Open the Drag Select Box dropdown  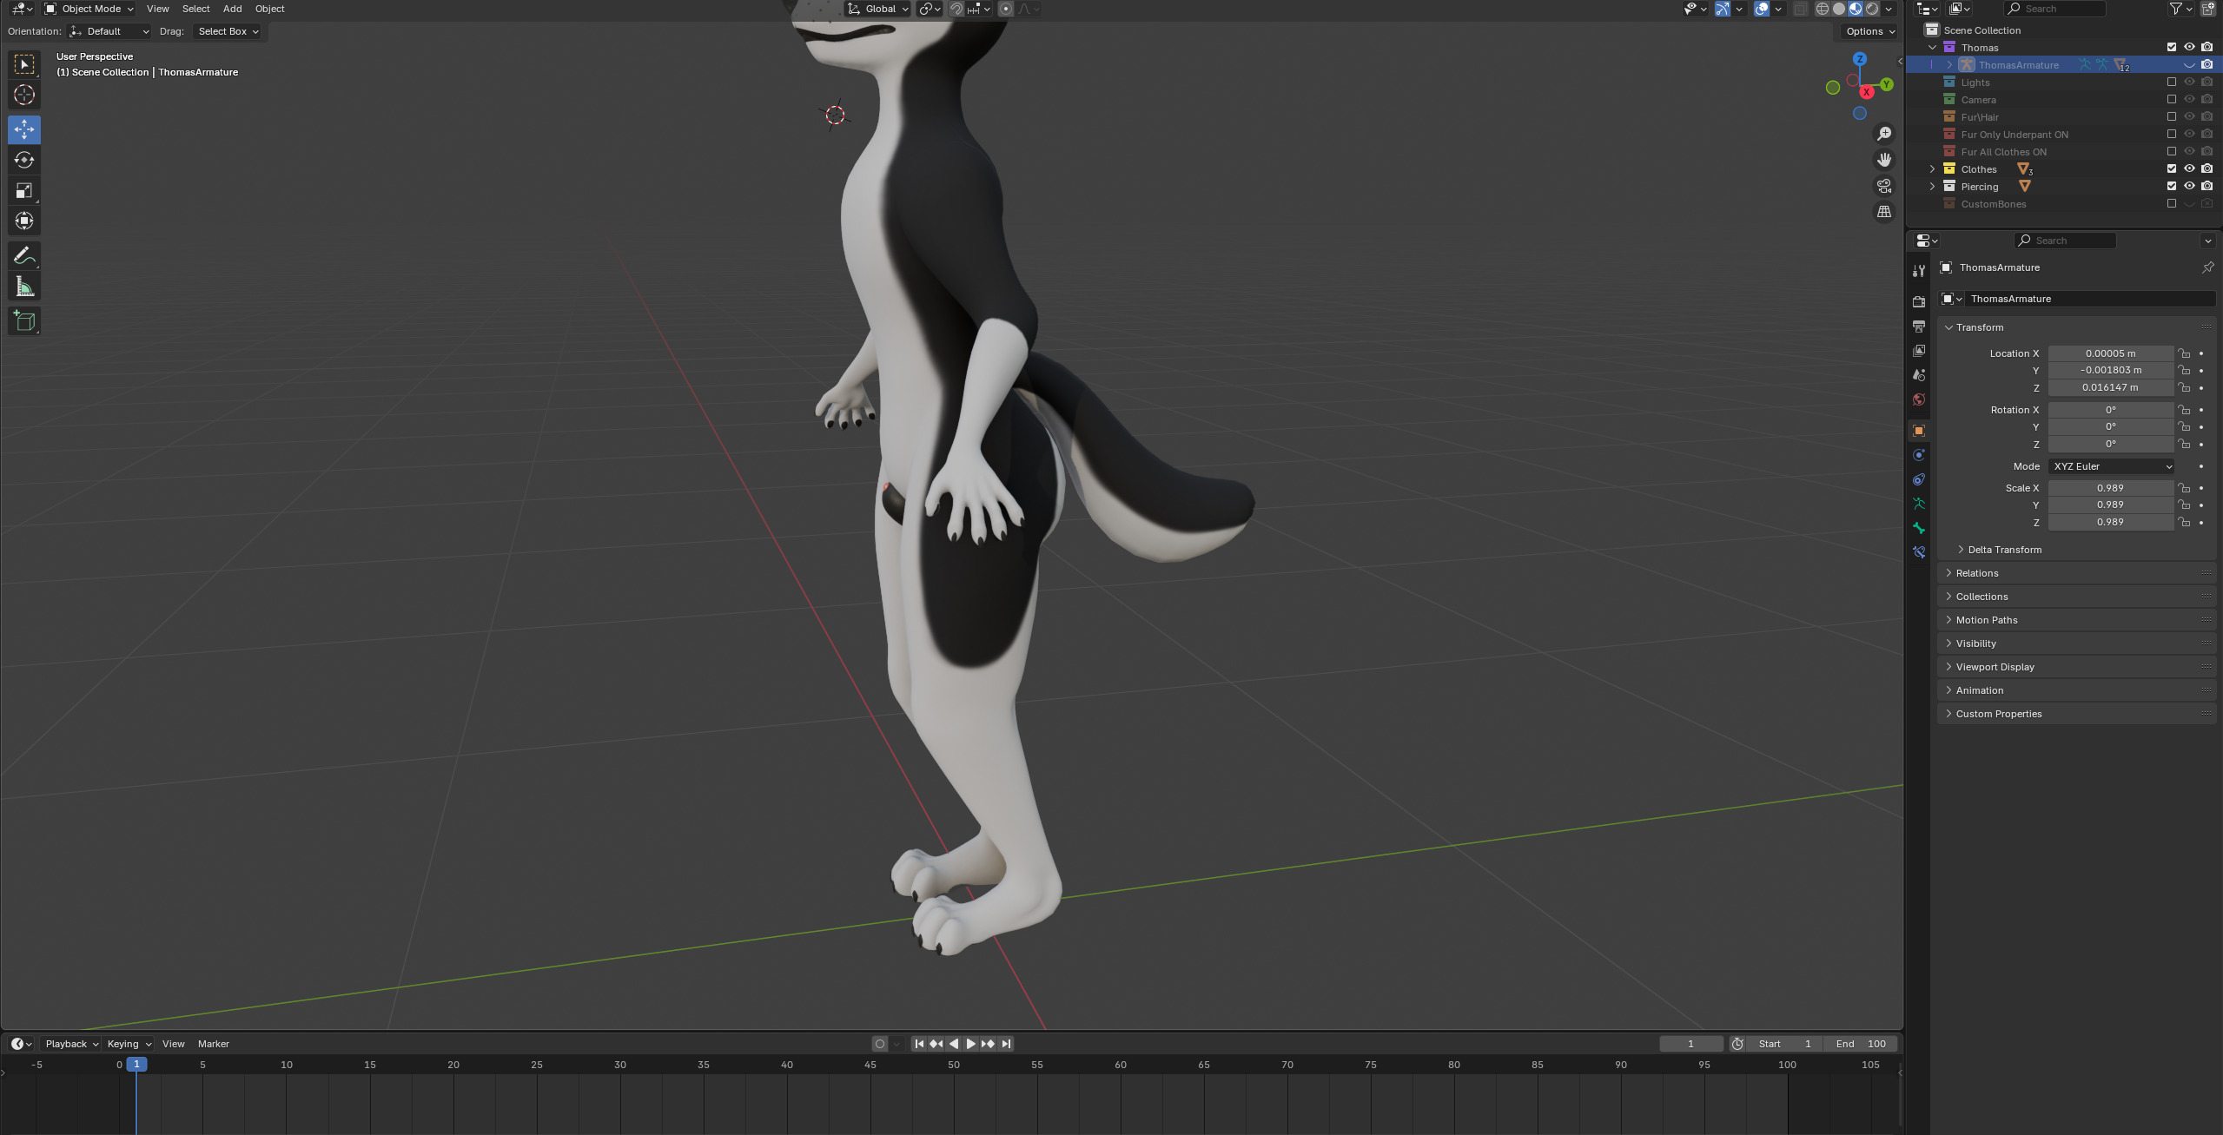[x=228, y=31]
